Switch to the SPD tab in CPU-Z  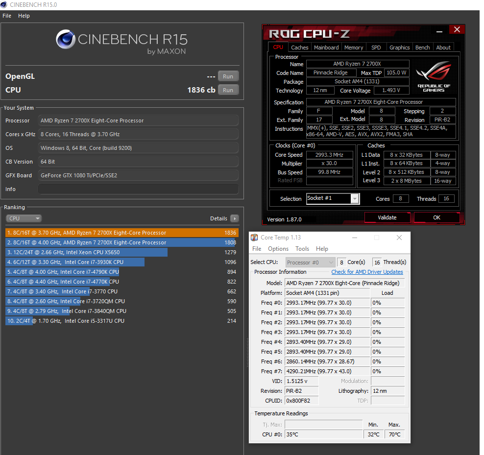[x=376, y=48]
